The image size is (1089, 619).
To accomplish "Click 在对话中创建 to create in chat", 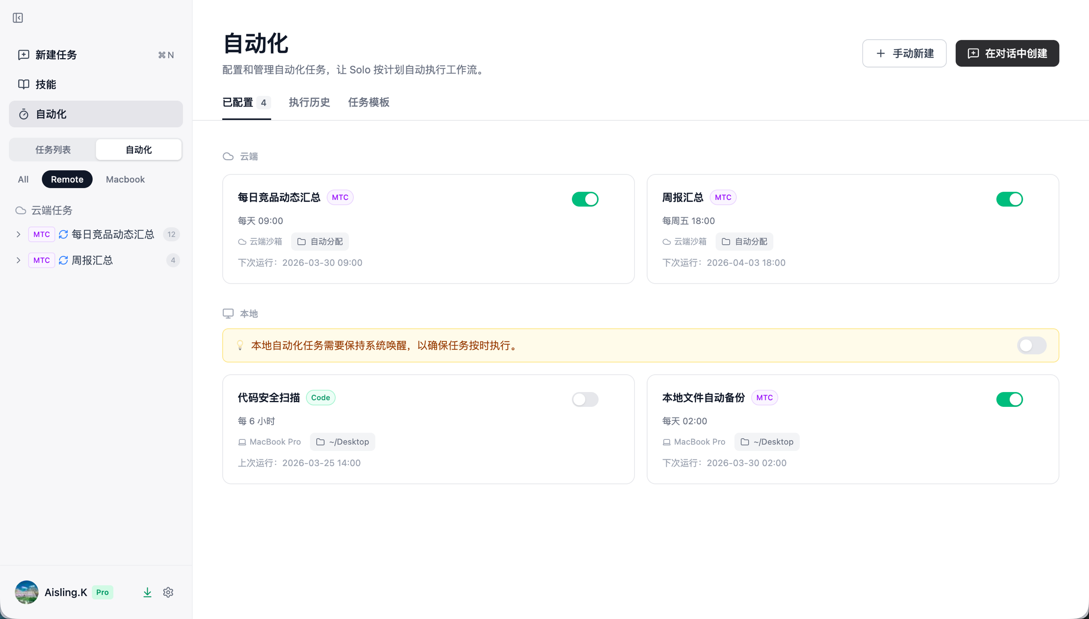I will pyautogui.click(x=1007, y=53).
